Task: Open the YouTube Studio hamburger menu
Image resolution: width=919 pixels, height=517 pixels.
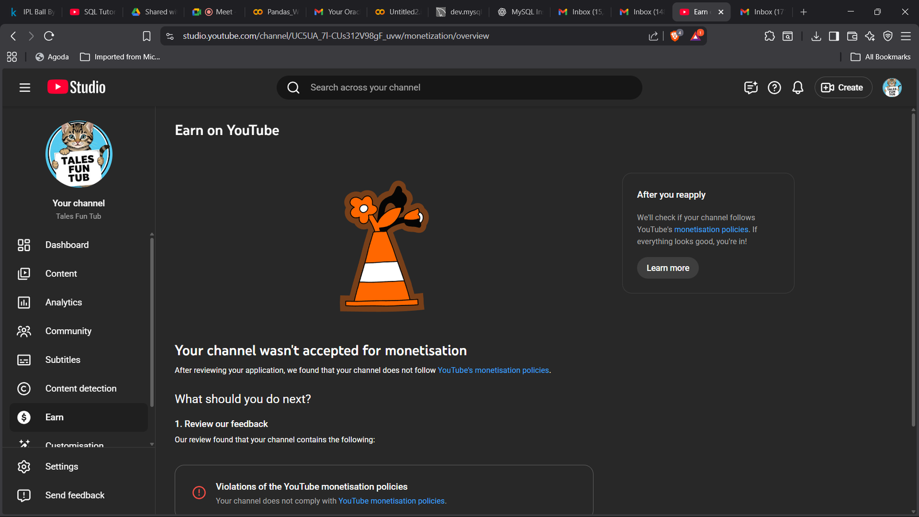Action: (25, 87)
